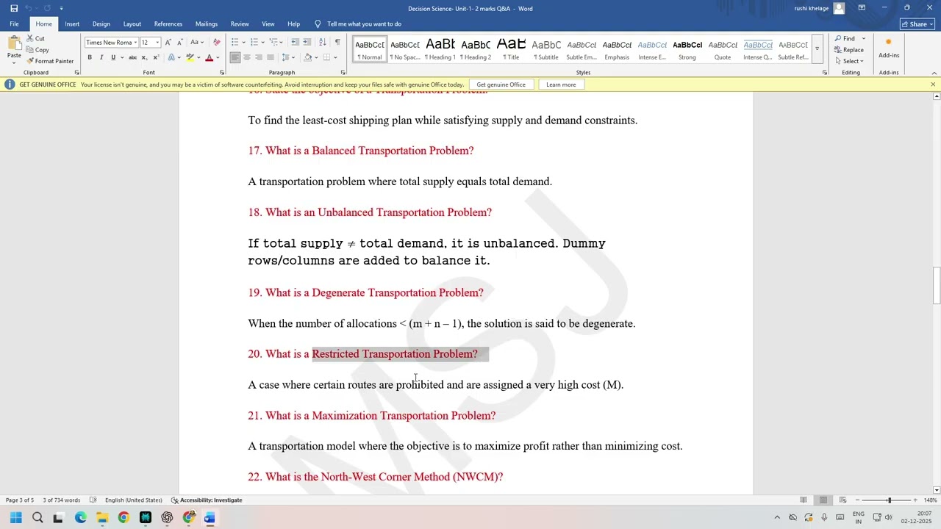Switch to Read Mode view
The height and width of the screenshot is (529, 941).
[x=804, y=500]
